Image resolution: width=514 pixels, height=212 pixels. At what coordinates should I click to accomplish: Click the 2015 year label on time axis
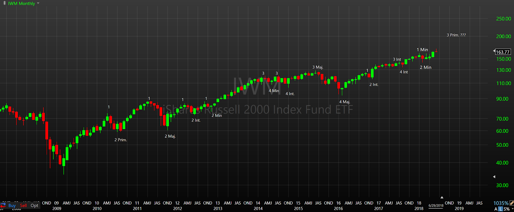click(x=298, y=209)
